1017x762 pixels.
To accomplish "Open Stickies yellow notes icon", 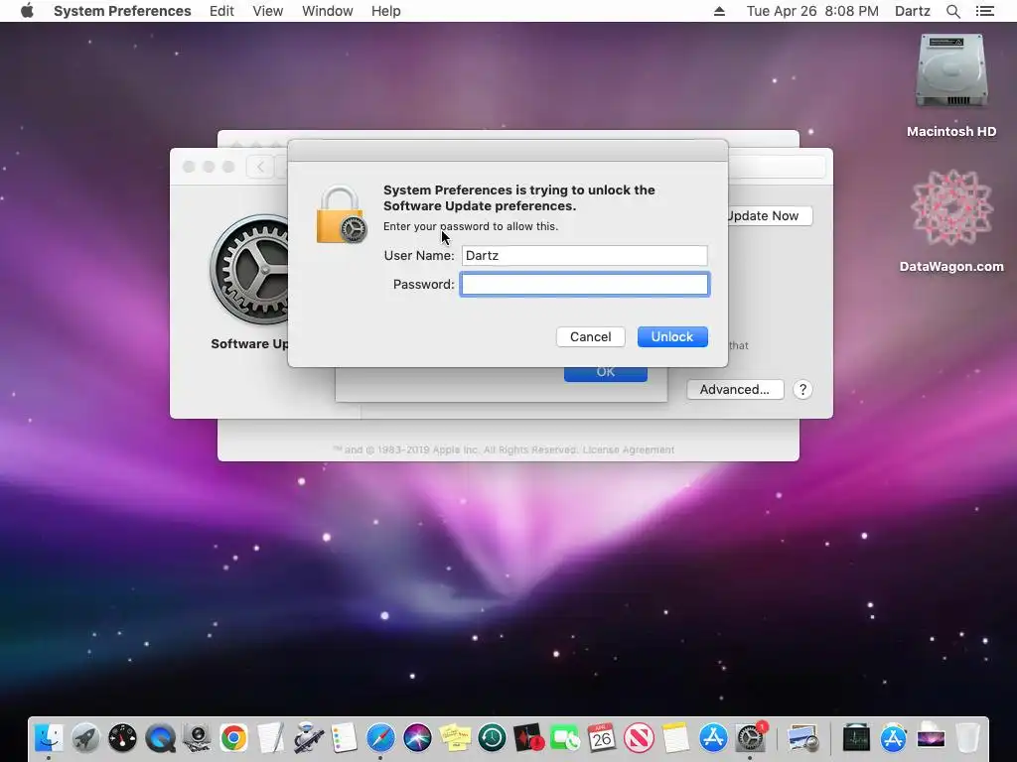I will point(455,737).
